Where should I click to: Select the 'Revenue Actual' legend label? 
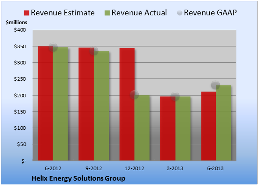pos(139,13)
